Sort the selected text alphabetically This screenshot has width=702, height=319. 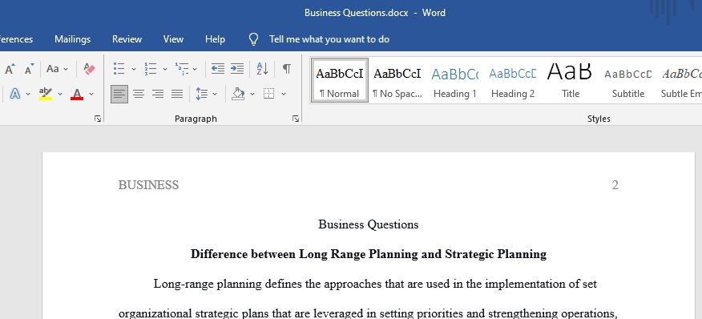click(x=262, y=69)
